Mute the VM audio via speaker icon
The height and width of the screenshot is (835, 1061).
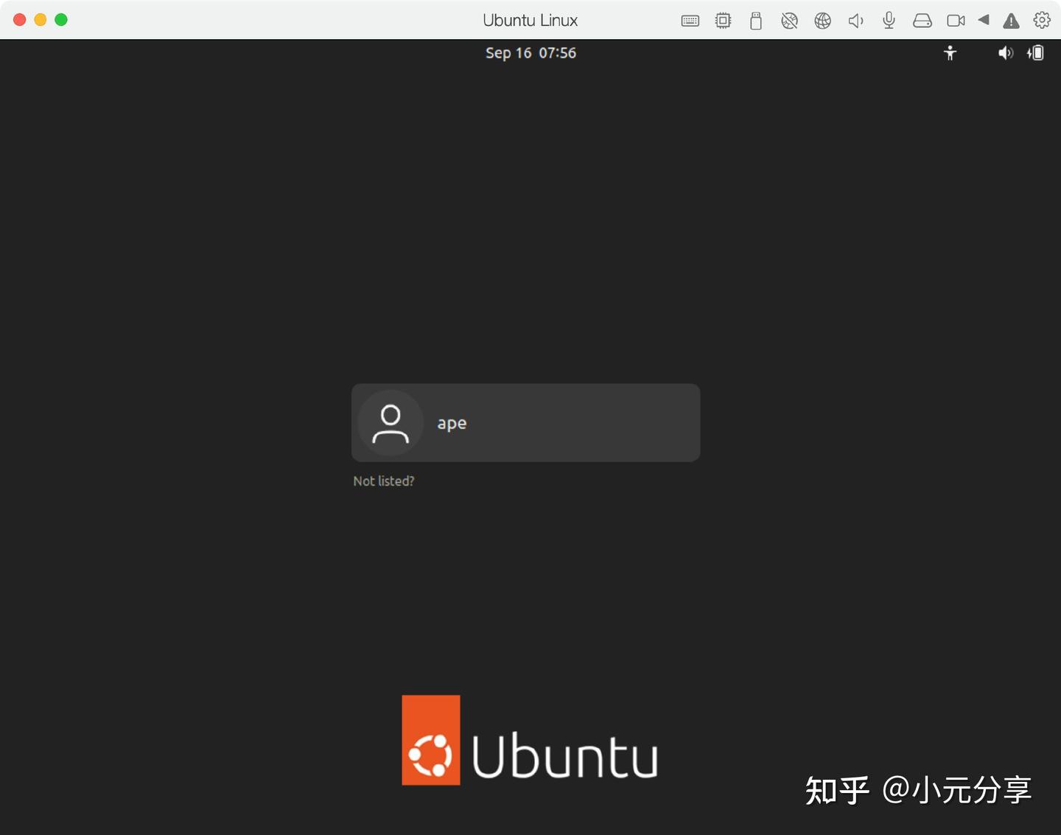tap(855, 20)
